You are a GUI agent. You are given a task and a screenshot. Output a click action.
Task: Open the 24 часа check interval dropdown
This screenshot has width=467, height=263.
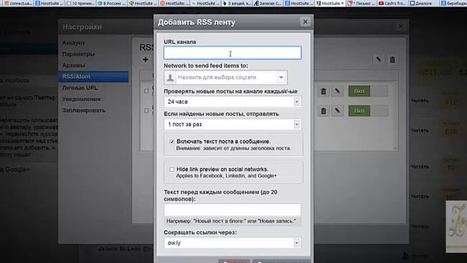click(232, 102)
